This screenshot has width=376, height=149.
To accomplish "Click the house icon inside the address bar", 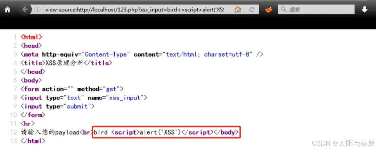I will tap(238, 10).
